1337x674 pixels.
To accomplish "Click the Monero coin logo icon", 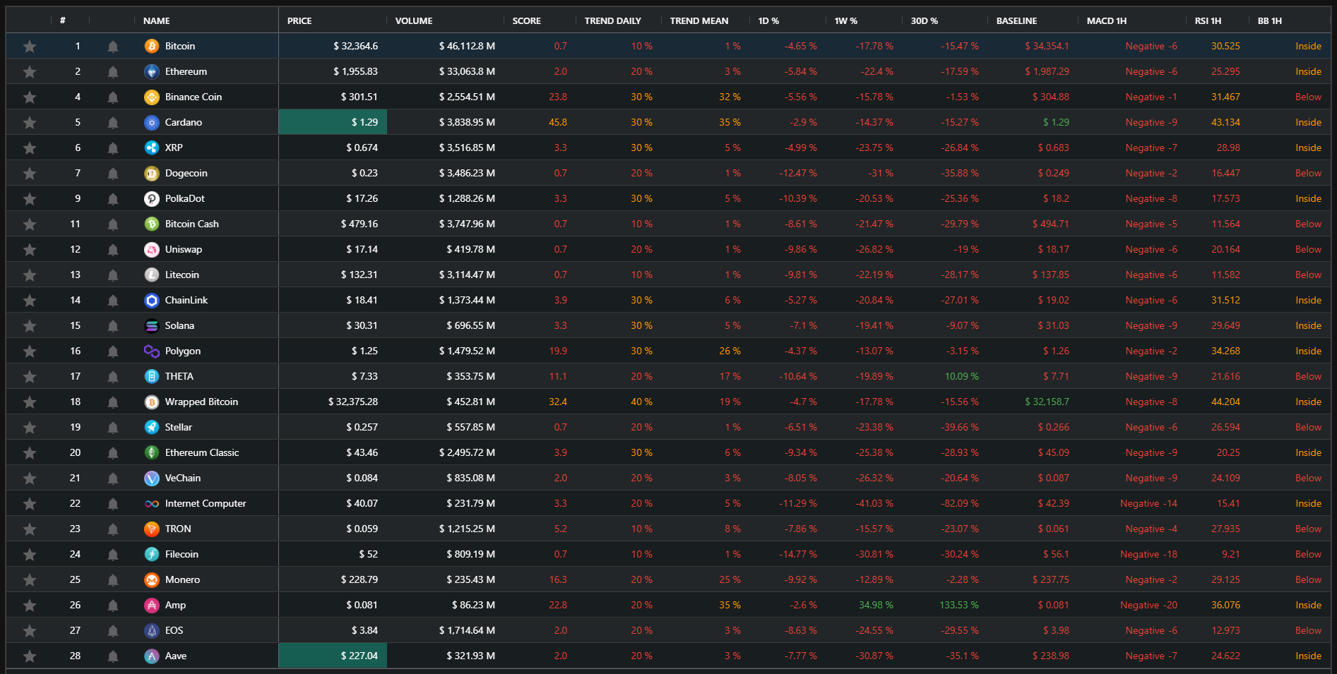I will click(151, 579).
